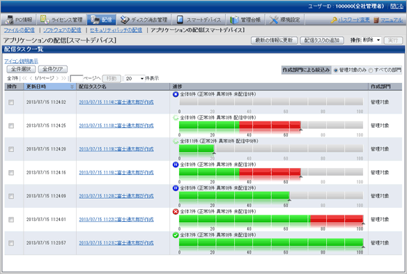Select the ディスク消去管理 tab icon
Screen dimensions: 407x274
click(x=125, y=20)
